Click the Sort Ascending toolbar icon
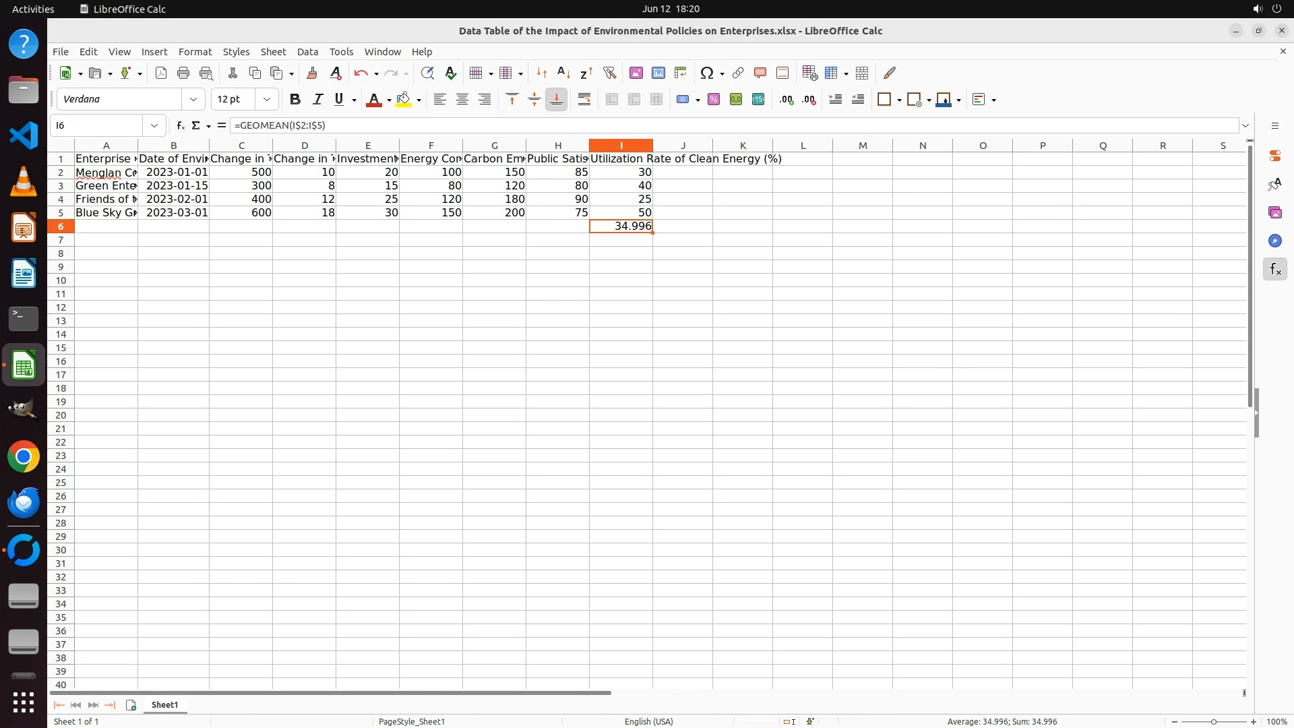Image resolution: width=1294 pixels, height=728 pixels. point(563,73)
